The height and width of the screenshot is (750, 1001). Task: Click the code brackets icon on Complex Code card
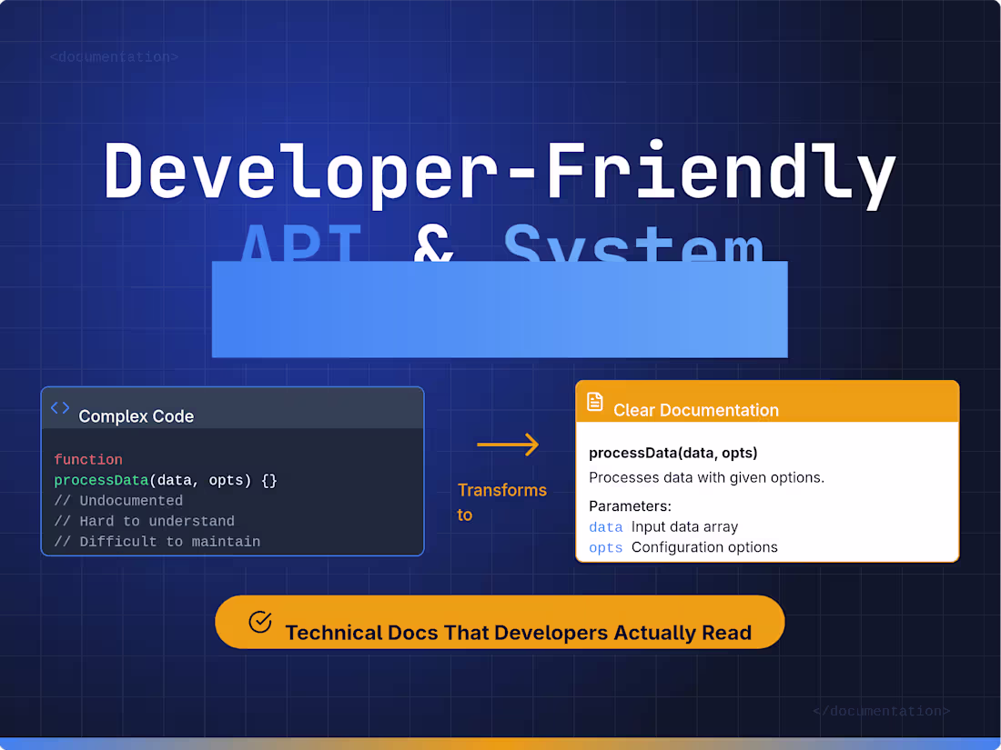coord(59,408)
